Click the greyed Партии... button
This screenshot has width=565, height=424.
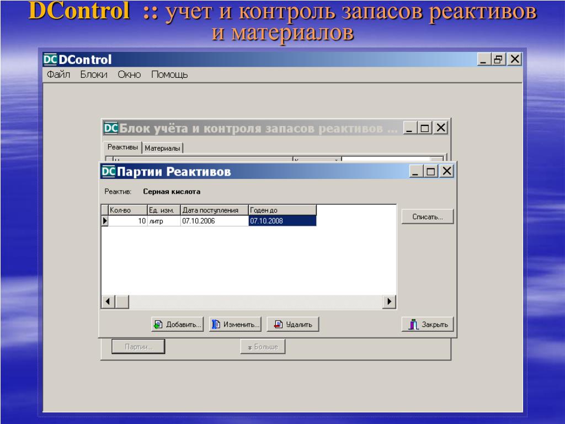tap(138, 347)
